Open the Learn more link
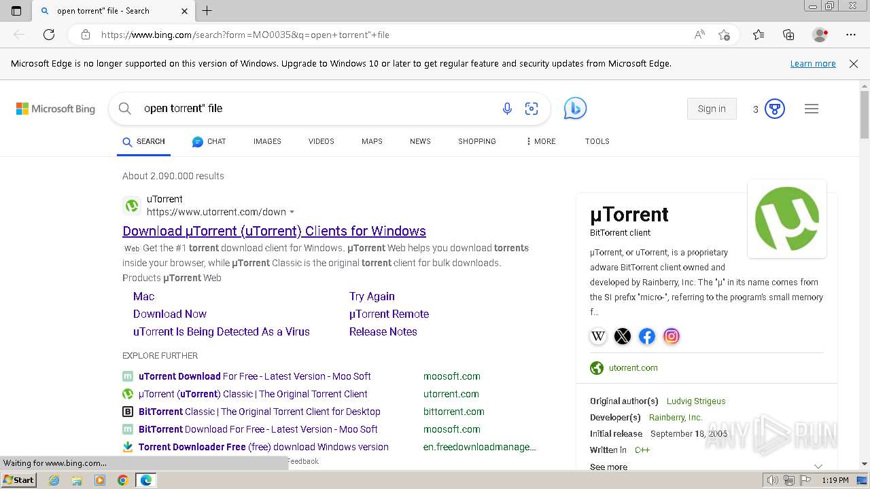This screenshot has height=489, width=870. 813,63
